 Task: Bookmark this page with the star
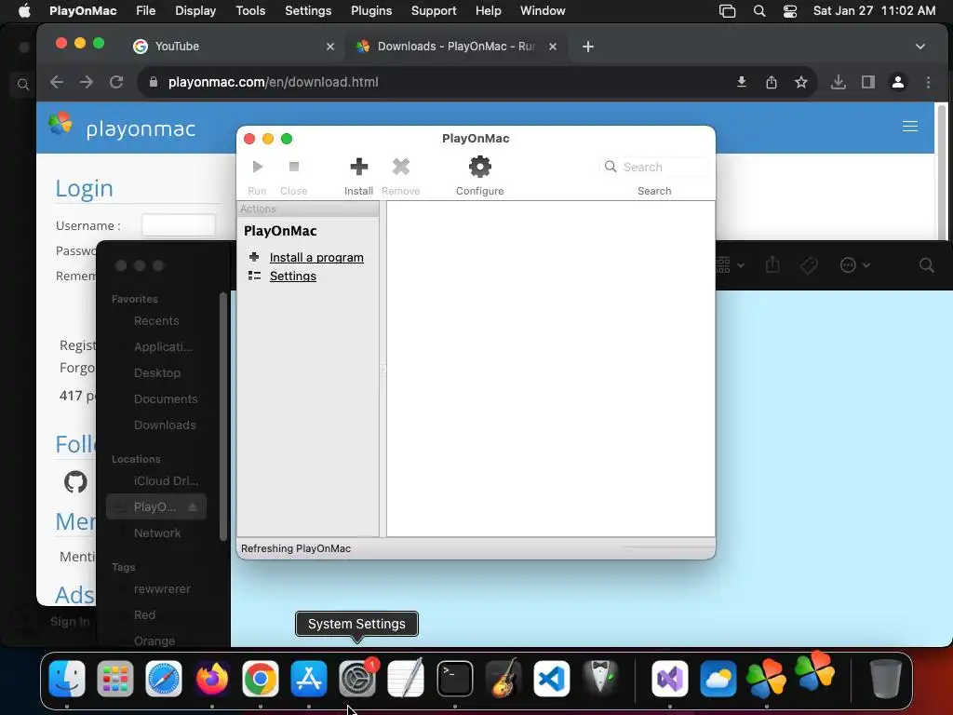(x=801, y=82)
